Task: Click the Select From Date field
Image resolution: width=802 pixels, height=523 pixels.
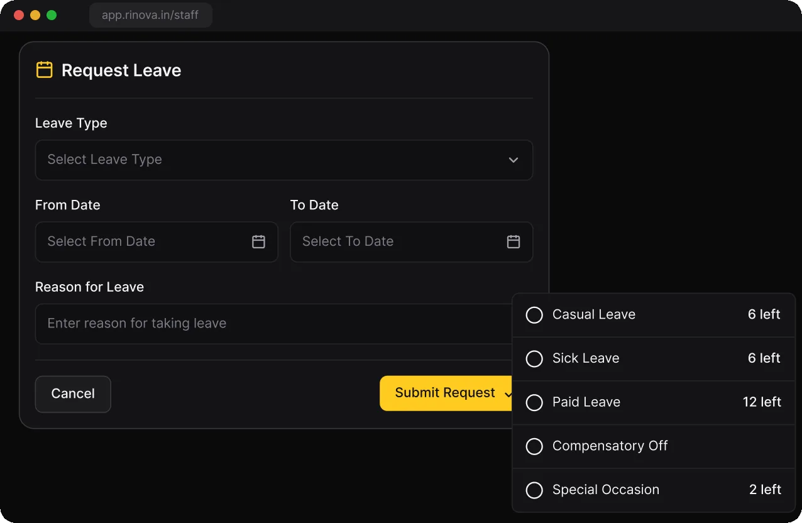Action: click(x=157, y=241)
